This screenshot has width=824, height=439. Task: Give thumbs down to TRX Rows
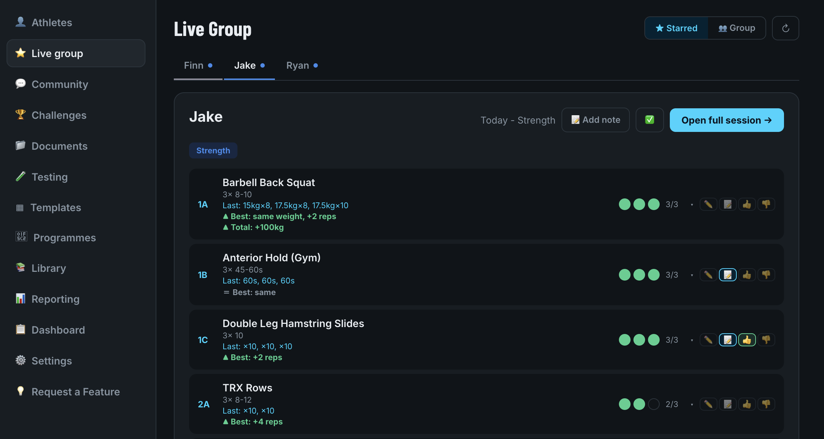point(766,404)
